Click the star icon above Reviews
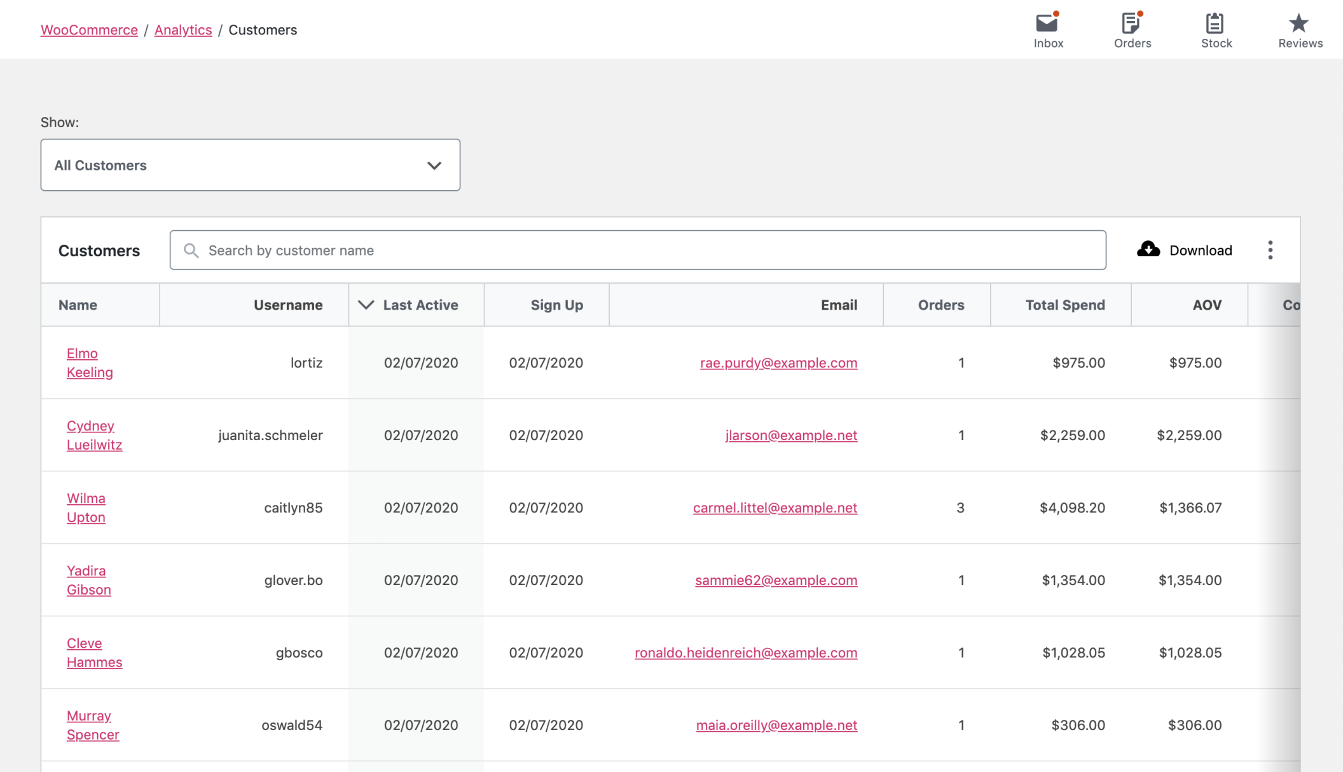This screenshot has height=772, width=1343. pos(1299,21)
